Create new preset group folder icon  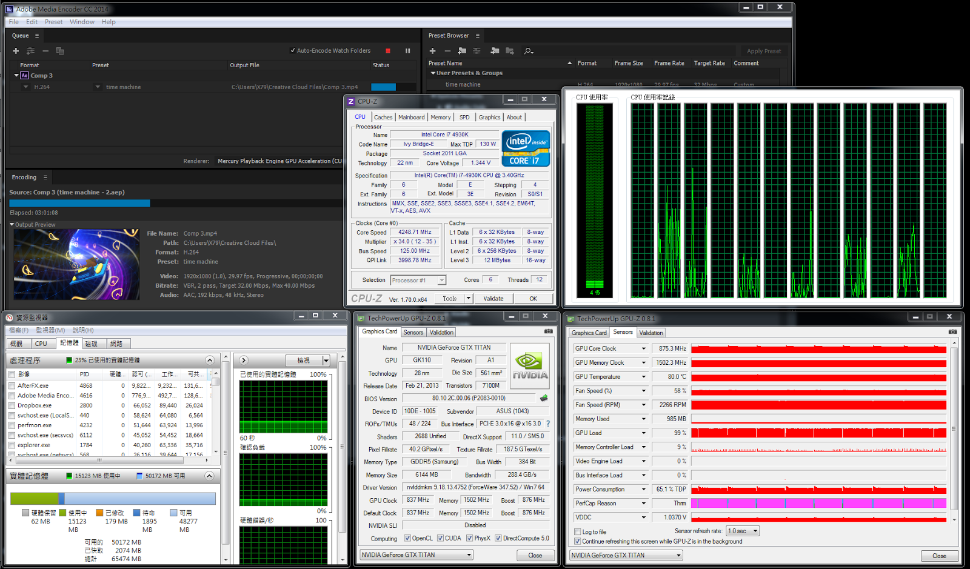[x=462, y=51]
